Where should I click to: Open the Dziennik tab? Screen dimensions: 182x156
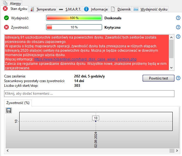click(120, 9)
